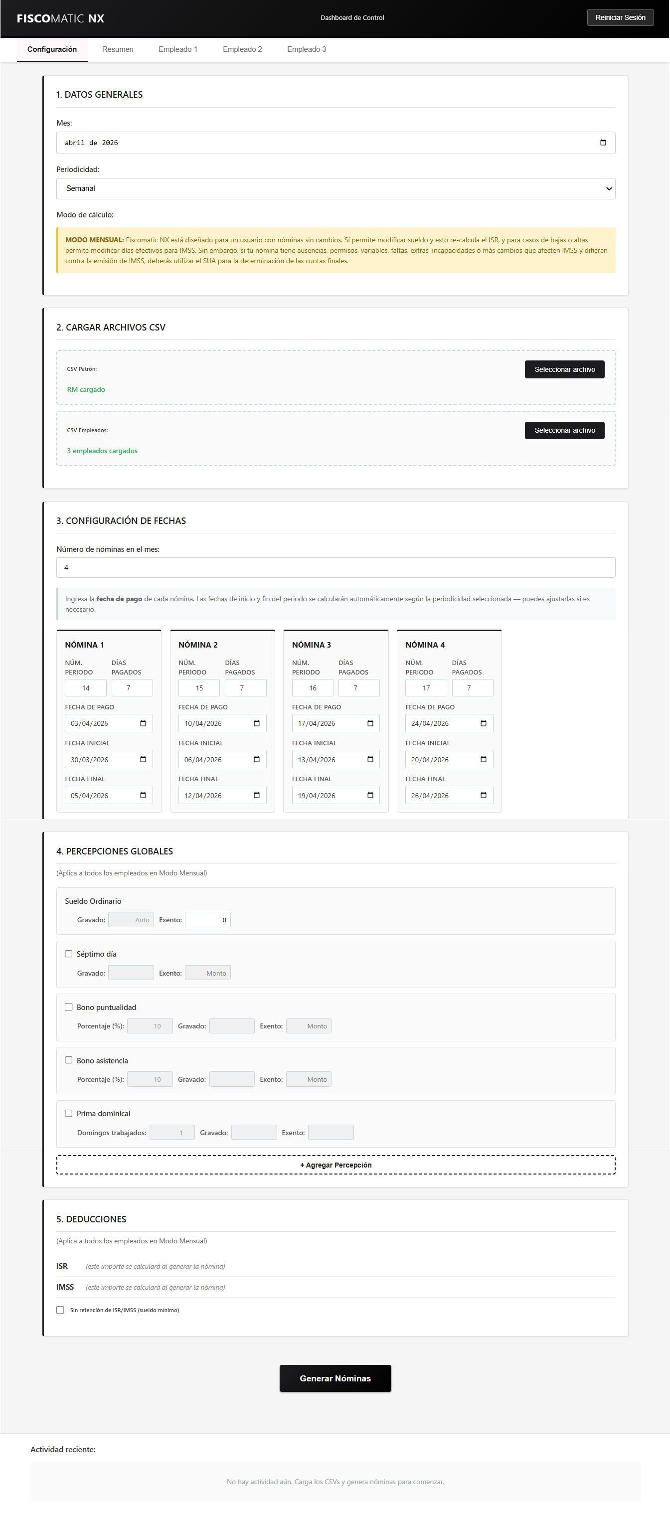The height and width of the screenshot is (1516, 670).
Task: Select archivo for CSV Patrón
Action: tap(565, 369)
